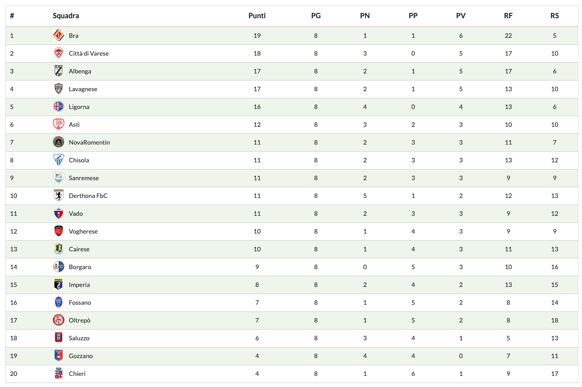Click the RS column header

(x=554, y=16)
